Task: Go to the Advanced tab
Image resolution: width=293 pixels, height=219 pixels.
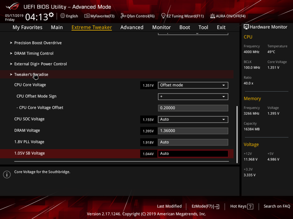Action: tap(132, 27)
